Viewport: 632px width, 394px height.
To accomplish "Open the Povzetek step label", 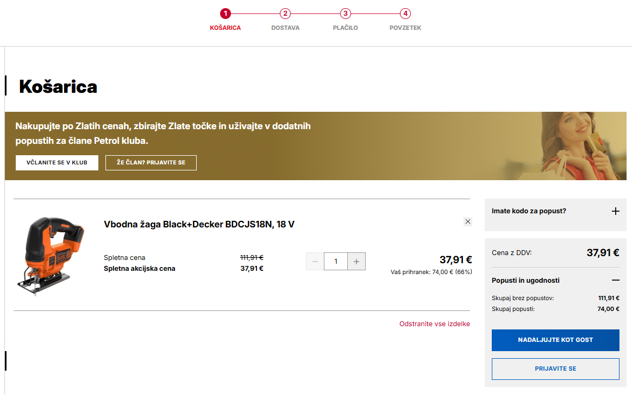I will [405, 28].
